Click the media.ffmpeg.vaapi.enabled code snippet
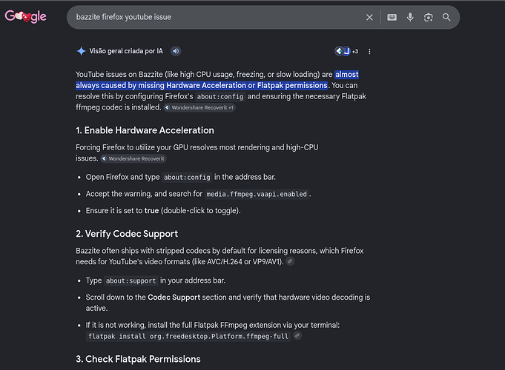505x370 pixels. coord(257,194)
